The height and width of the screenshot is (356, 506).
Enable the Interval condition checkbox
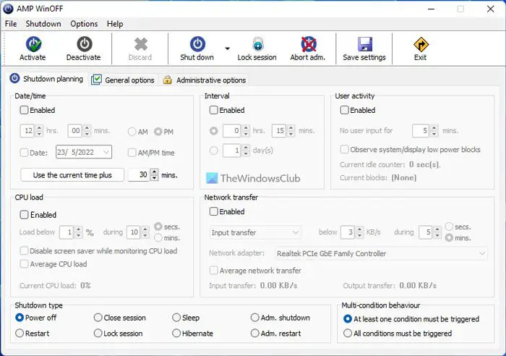point(214,110)
